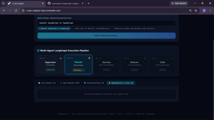Open the tab search dropdown arrow

3,3
